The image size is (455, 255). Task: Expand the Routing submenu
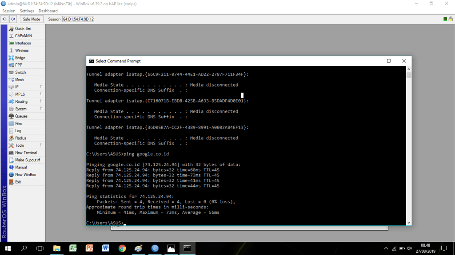coord(21,102)
